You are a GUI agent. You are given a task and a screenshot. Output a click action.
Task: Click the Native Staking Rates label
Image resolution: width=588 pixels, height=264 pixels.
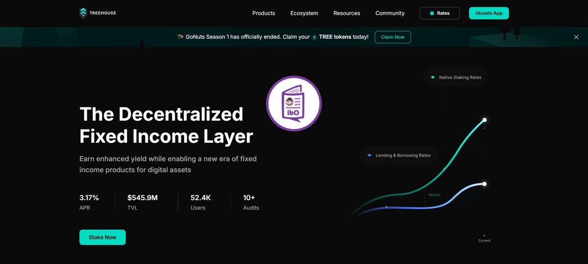tap(460, 77)
